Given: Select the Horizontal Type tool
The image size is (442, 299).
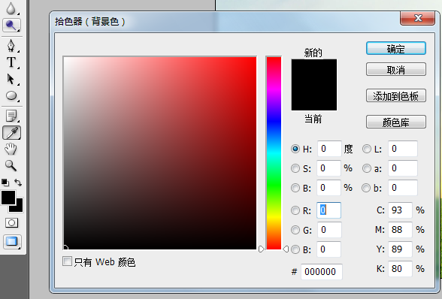Looking at the screenshot, I should click(11, 62).
